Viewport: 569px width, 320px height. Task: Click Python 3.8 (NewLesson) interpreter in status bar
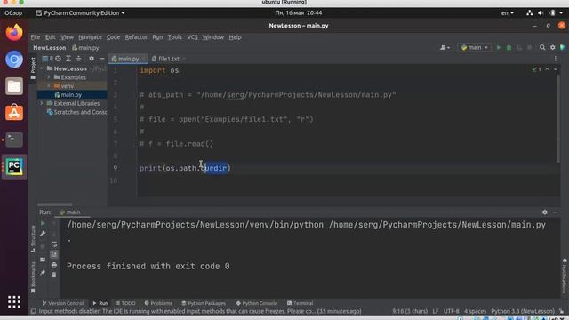click(523, 311)
